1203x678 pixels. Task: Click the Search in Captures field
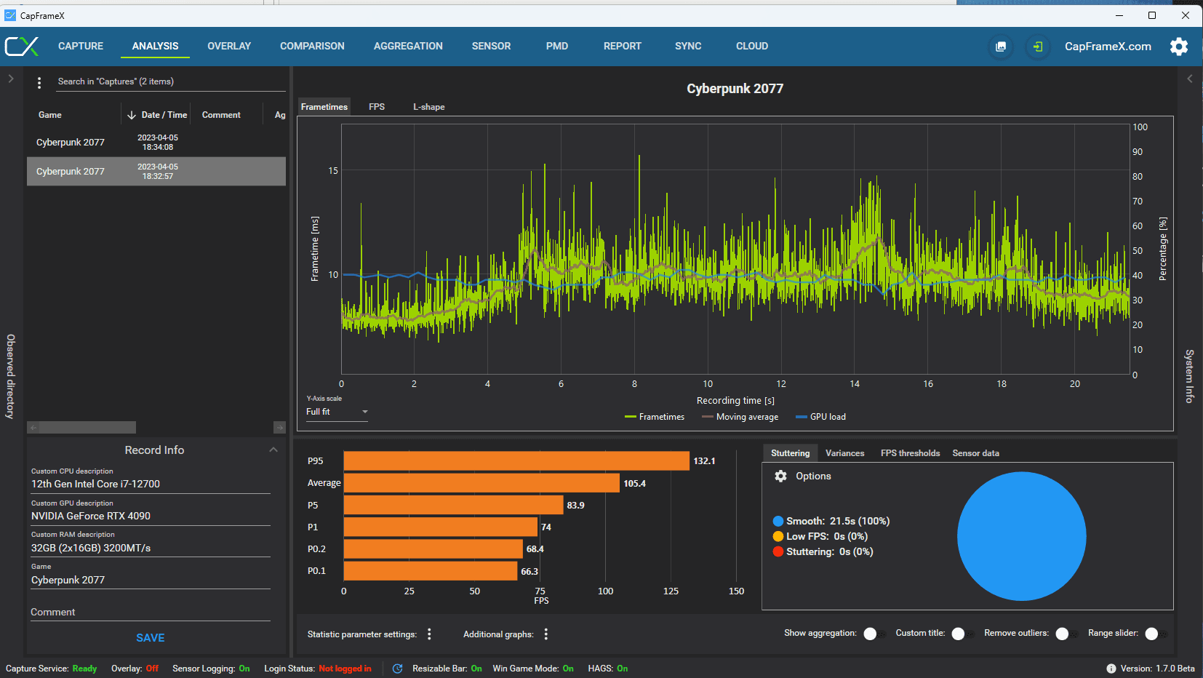(x=172, y=81)
